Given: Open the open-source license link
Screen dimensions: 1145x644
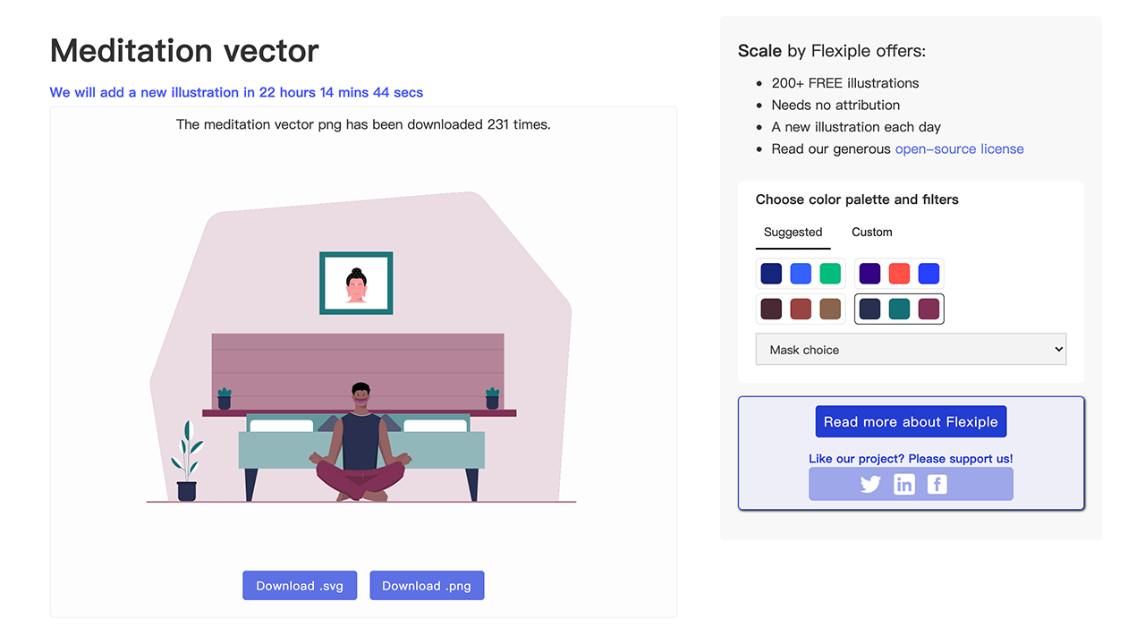Looking at the screenshot, I should (959, 149).
